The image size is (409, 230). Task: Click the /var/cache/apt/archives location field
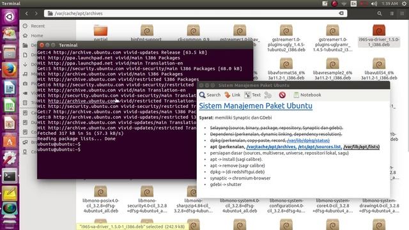pos(196,13)
